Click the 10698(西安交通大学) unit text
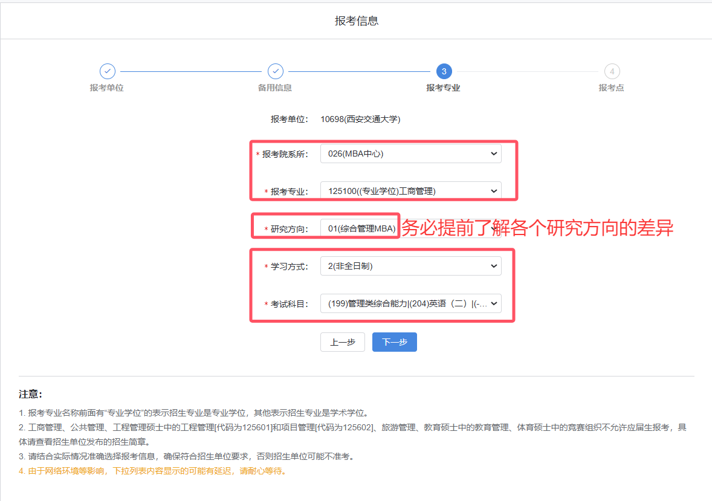Image resolution: width=712 pixels, height=501 pixels. (360, 119)
